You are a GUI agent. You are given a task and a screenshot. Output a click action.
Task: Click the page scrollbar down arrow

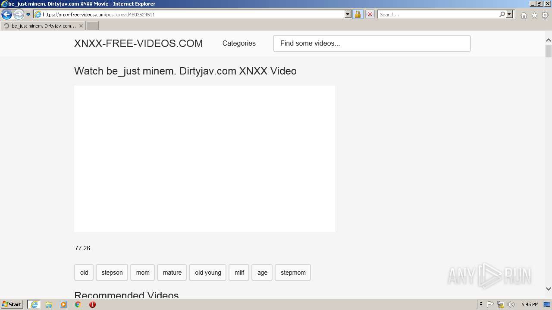pos(549,289)
